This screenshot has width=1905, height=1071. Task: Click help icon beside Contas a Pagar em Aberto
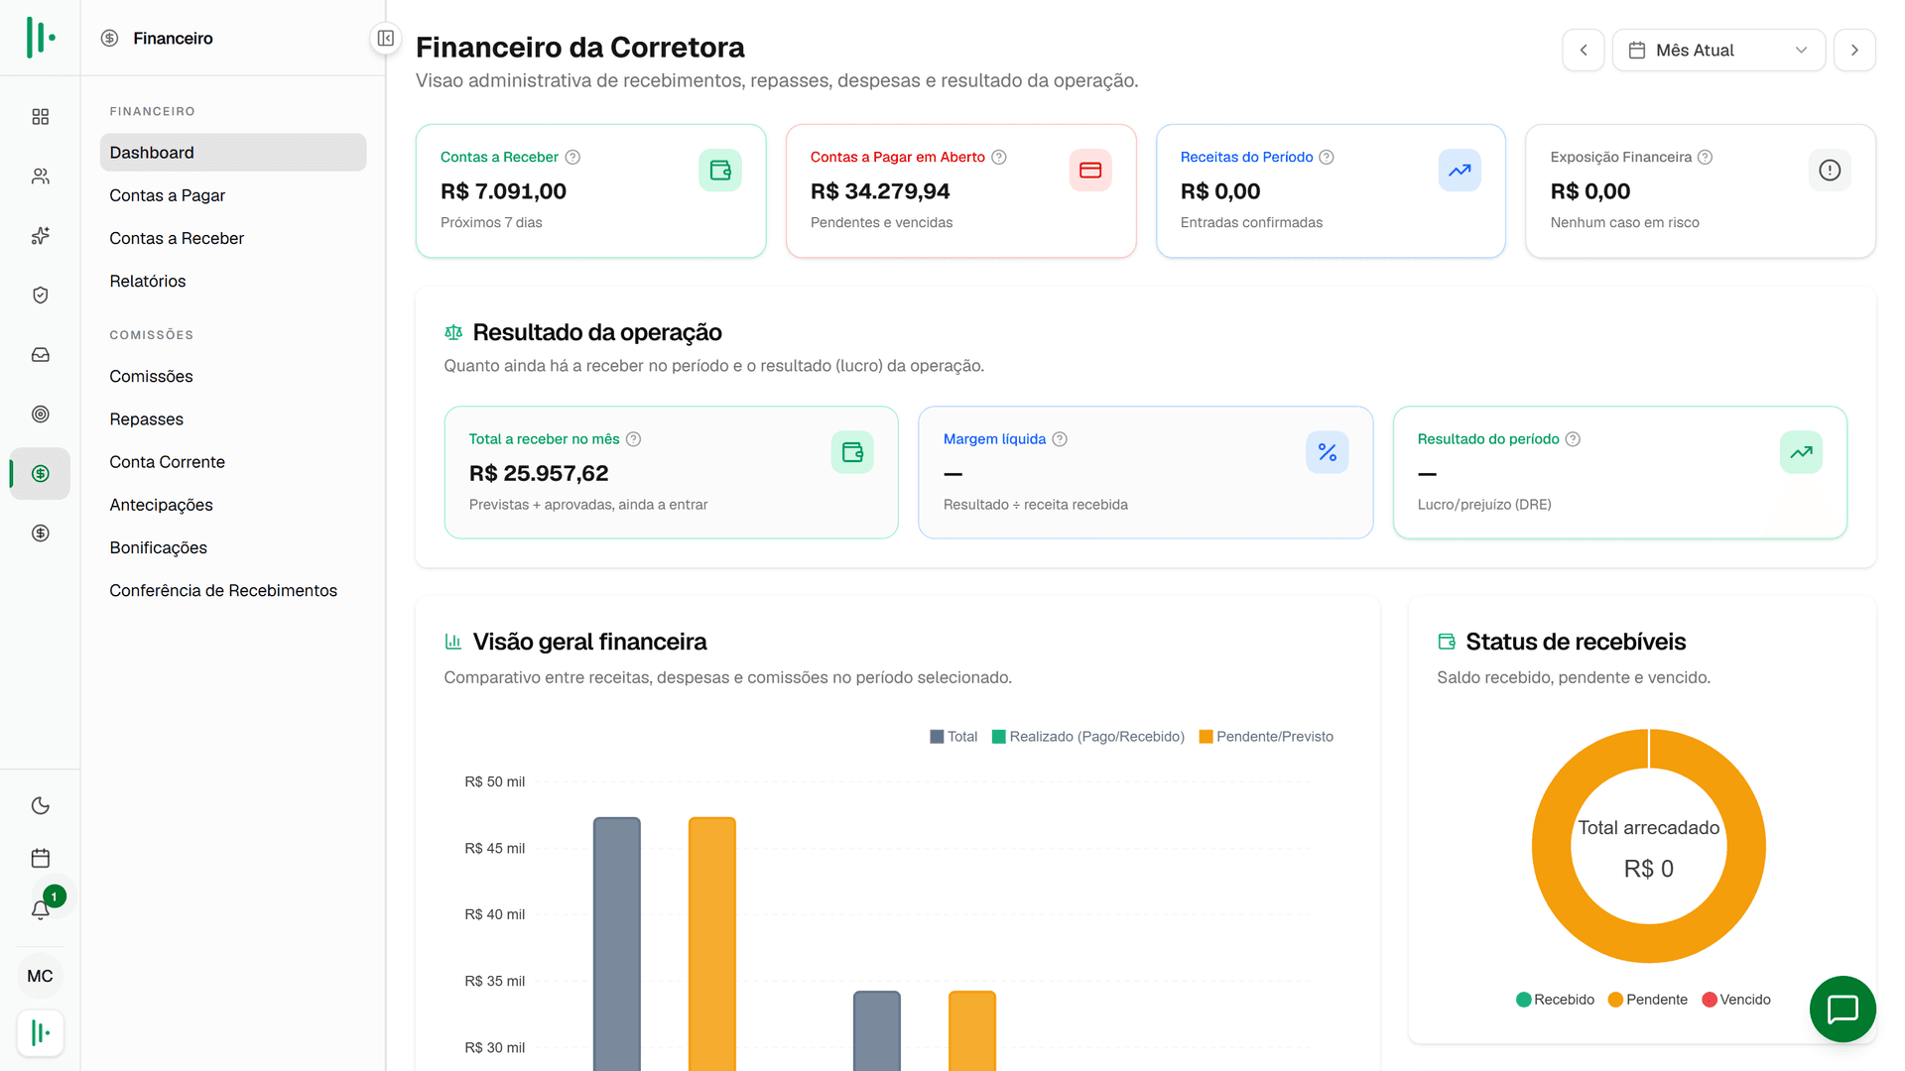pyautogui.click(x=999, y=157)
